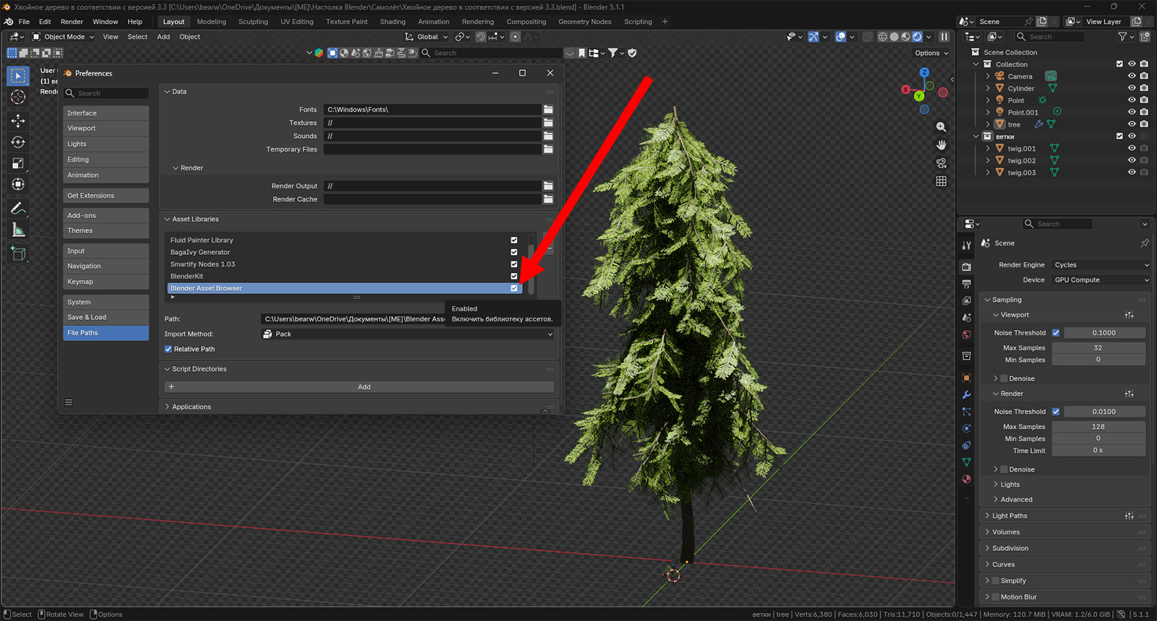The height and width of the screenshot is (621, 1157).
Task: Toggle camera view gizmo icon
Action: coord(941,163)
